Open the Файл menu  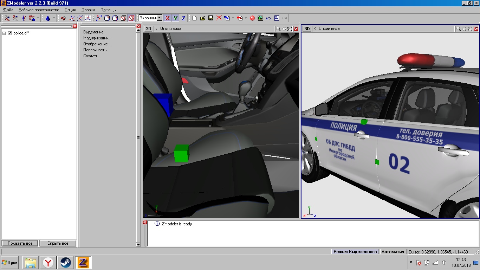(8, 10)
